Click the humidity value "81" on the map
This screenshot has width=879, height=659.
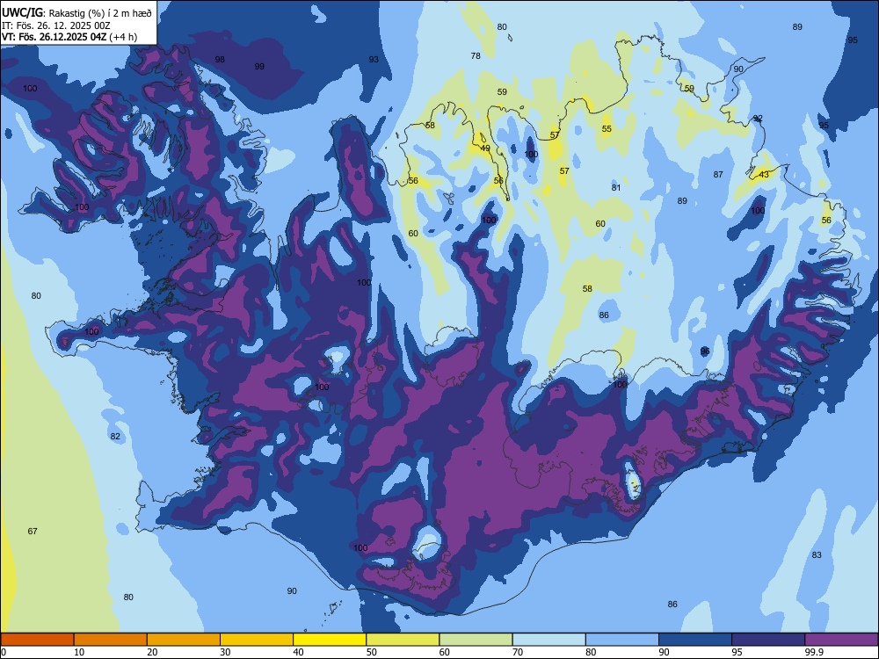616,188
